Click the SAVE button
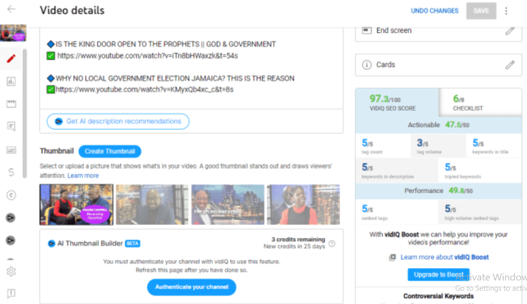 coord(481,10)
